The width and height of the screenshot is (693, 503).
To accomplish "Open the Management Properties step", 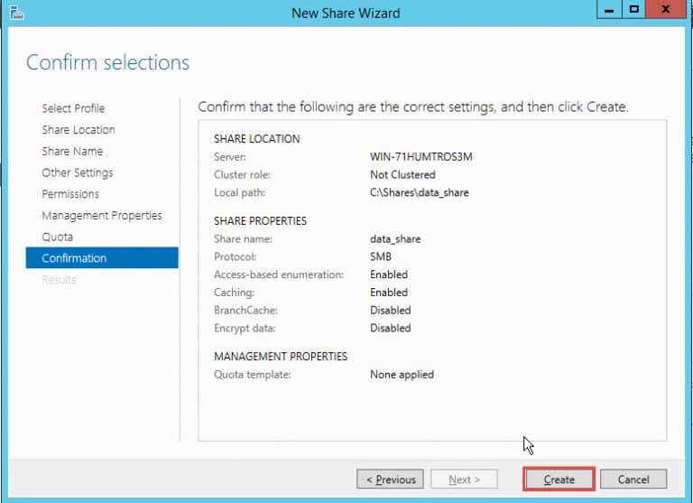I will tap(102, 216).
